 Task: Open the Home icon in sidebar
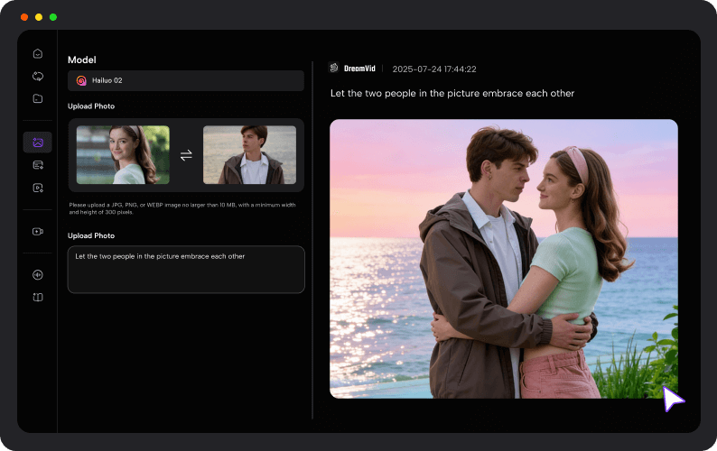click(37, 54)
